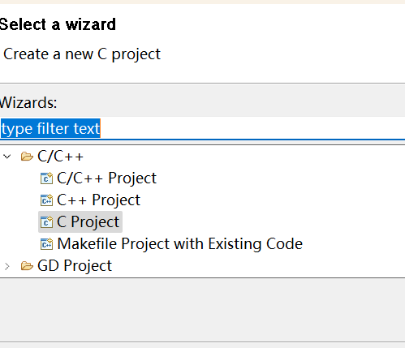Click inside the type filter text field
This screenshot has height=348, width=405.
[x=202, y=128]
